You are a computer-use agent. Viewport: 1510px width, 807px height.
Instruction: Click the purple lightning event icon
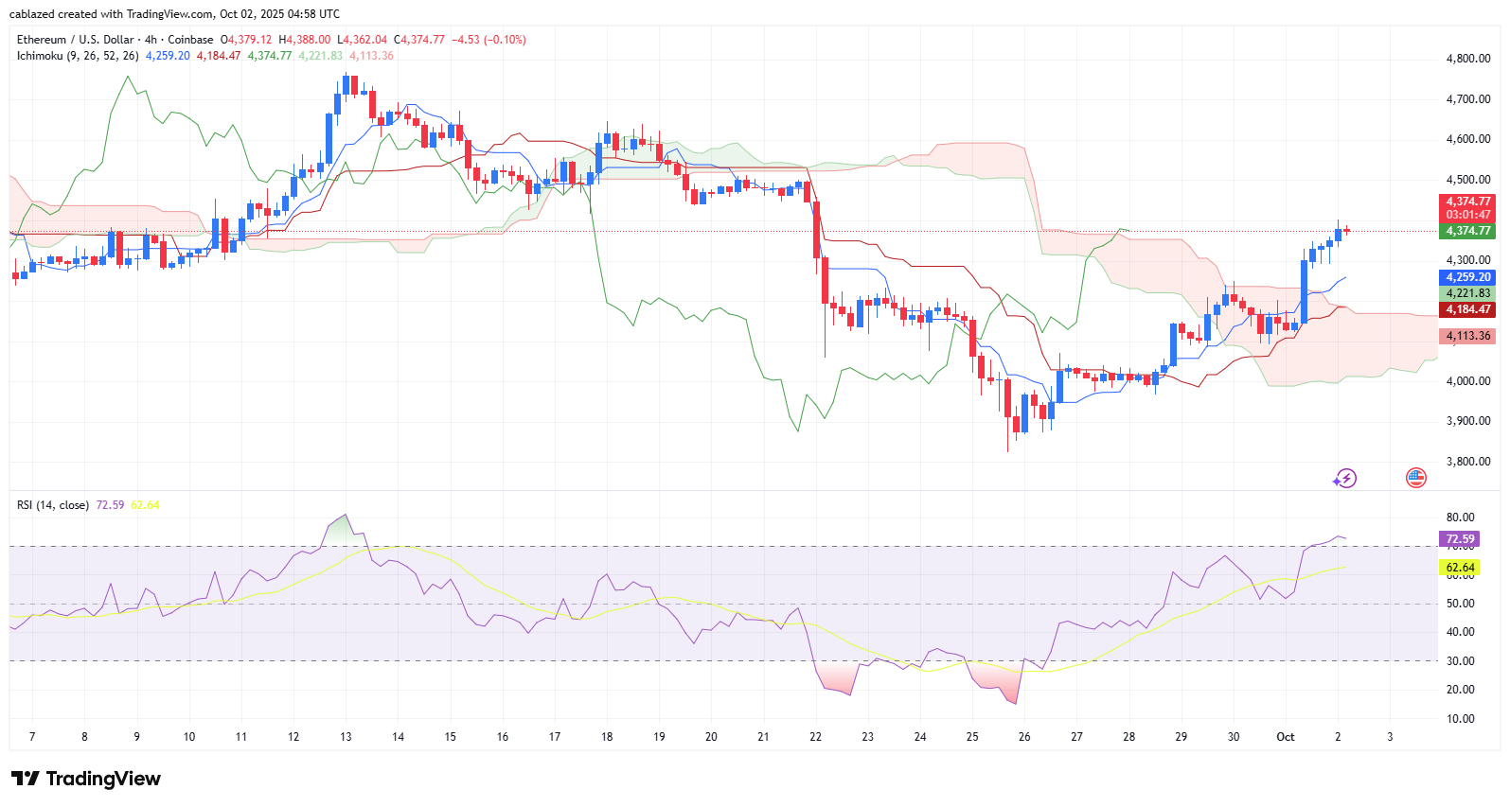pyautogui.click(x=1344, y=479)
